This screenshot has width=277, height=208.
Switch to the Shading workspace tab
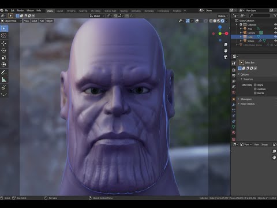[124, 11]
